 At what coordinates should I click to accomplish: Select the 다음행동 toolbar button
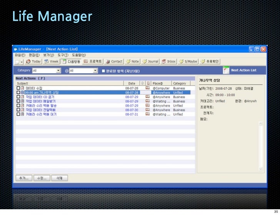pos(71,62)
